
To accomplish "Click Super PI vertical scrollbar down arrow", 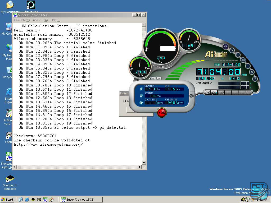I will (144, 163).
